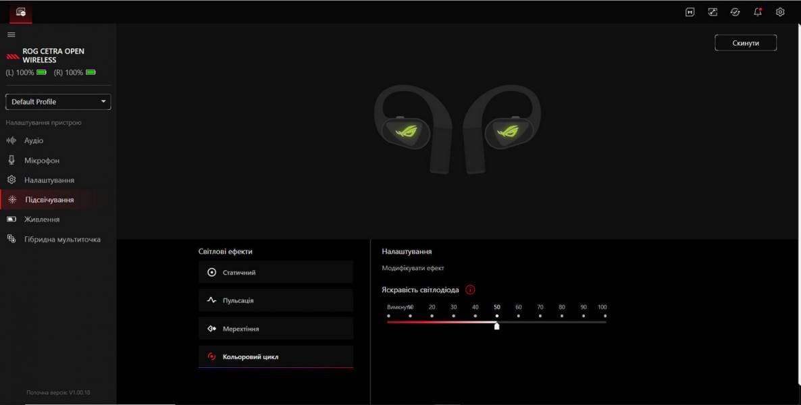Click the update sync icon in the top bar
Viewport: 801px width, 405px height.
[x=735, y=11]
